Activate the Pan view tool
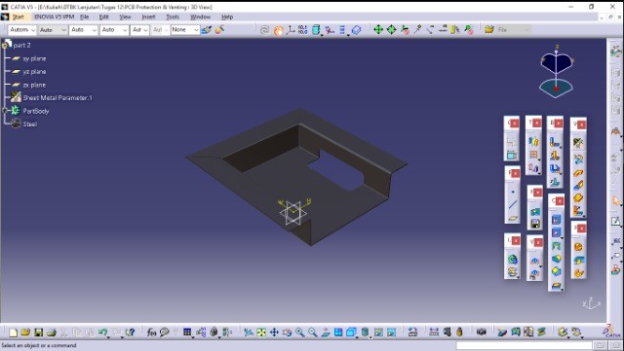 [x=274, y=332]
